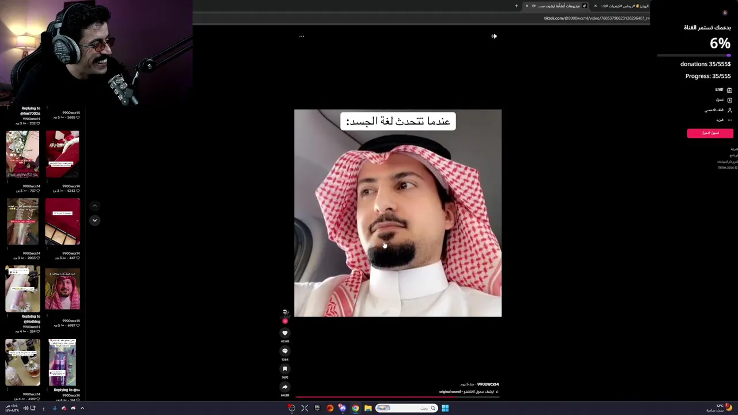
Task: Seek on the red video progress bar
Action: pyautogui.click(x=398, y=397)
